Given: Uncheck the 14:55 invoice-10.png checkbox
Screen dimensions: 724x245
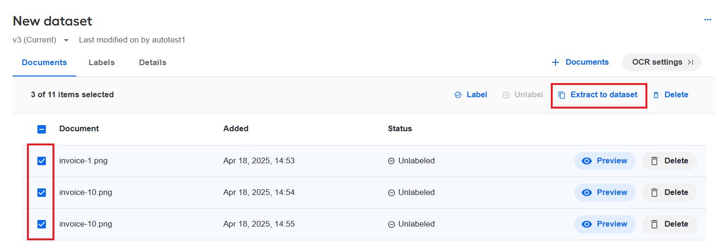Looking at the screenshot, I should click(x=42, y=224).
